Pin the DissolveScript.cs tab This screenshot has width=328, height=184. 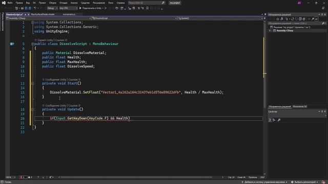[x=25, y=14]
